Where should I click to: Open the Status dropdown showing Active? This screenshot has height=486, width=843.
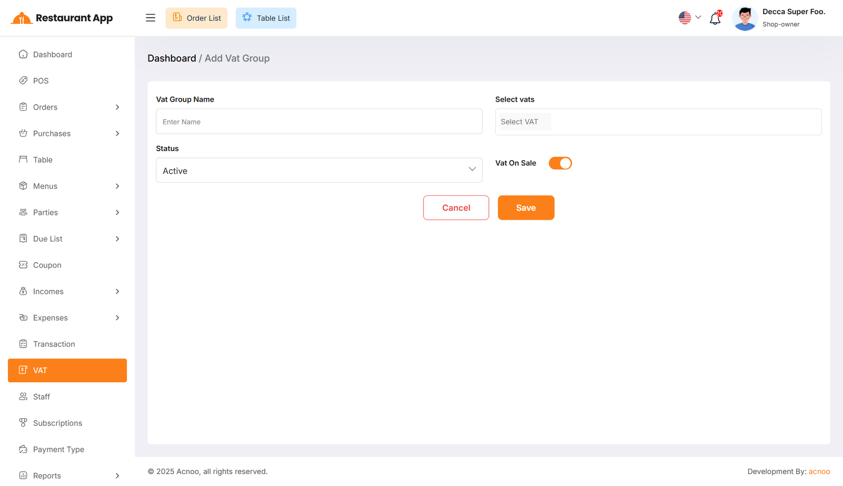[x=319, y=171]
